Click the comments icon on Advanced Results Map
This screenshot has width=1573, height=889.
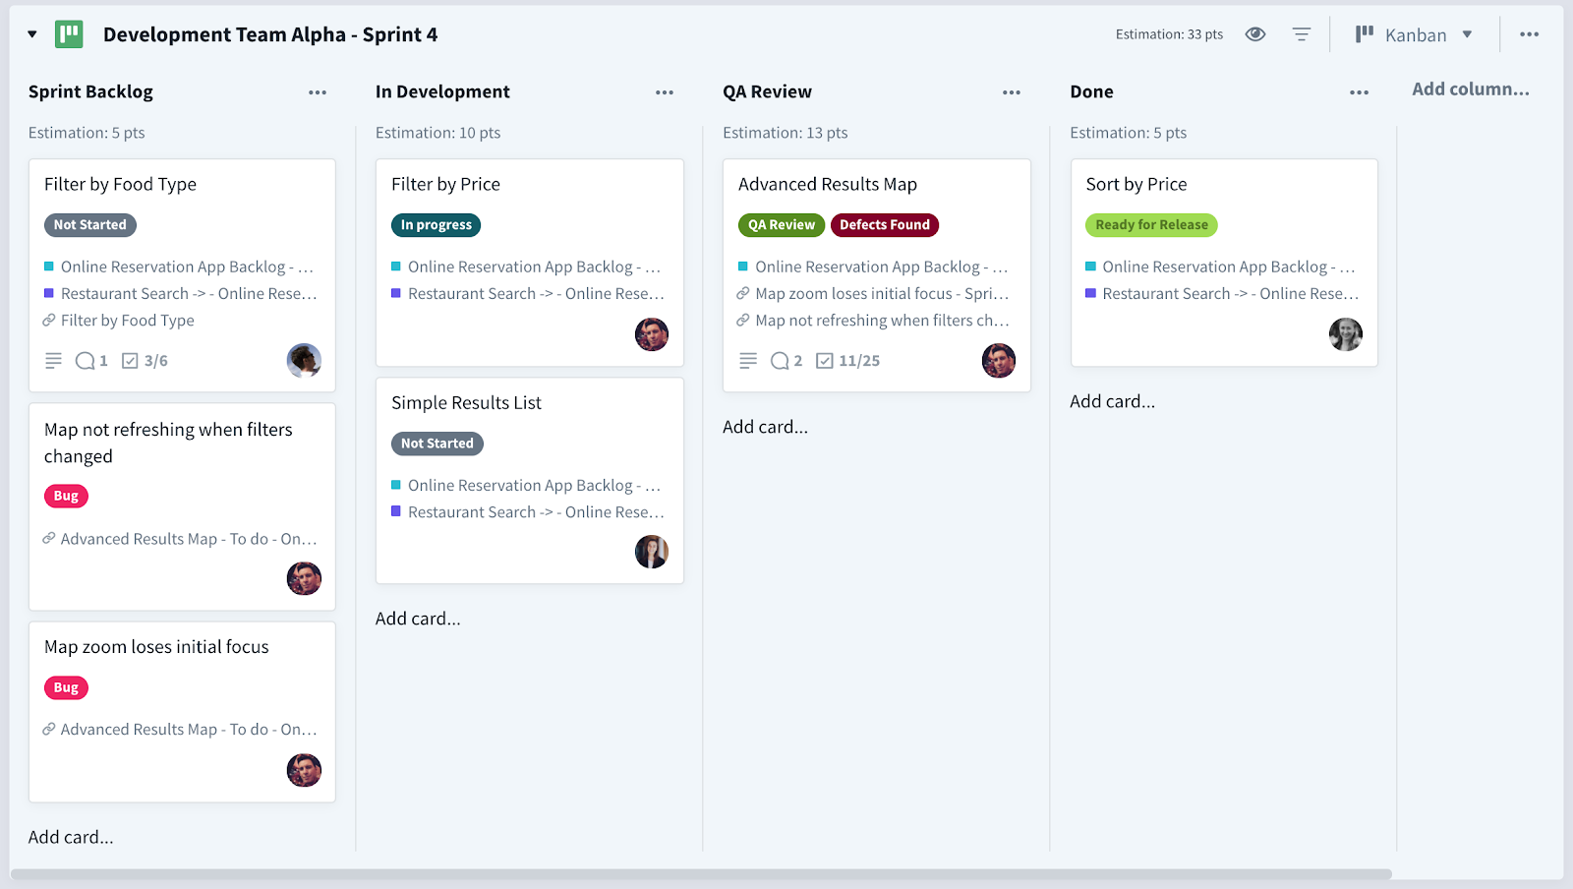(x=786, y=361)
